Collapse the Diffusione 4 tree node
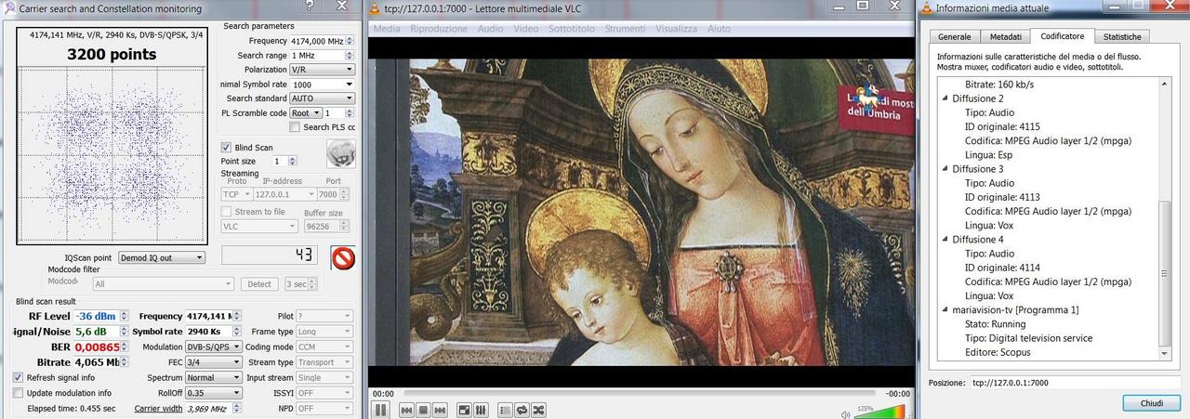 tap(944, 240)
